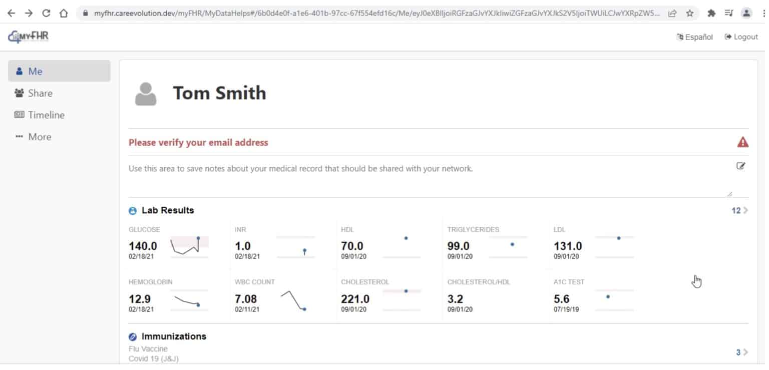Open the notes edit pencil icon
This screenshot has height=370, width=769.
(741, 165)
